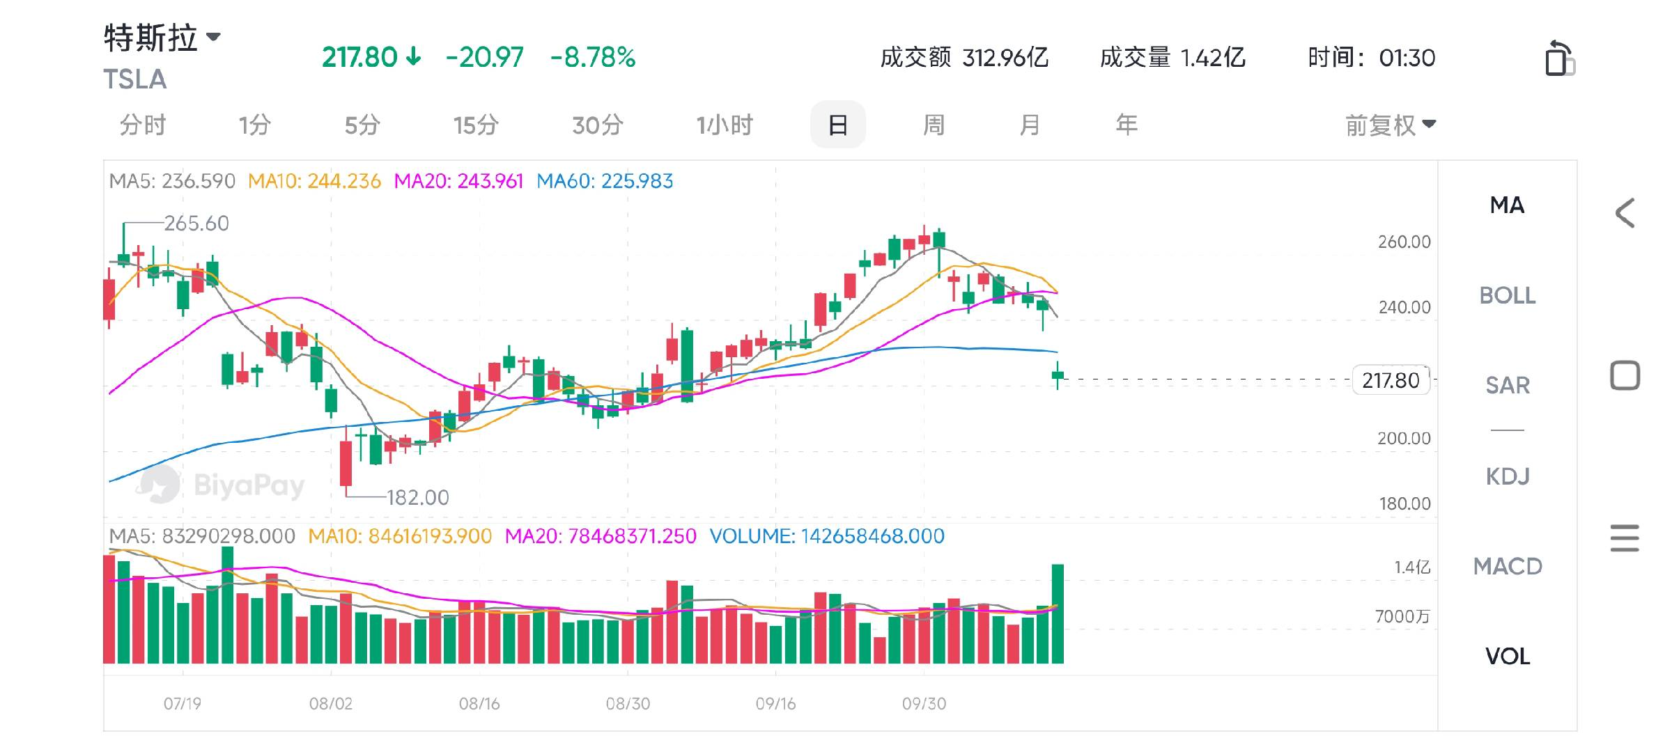The width and height of the screenshot is (1672, 752).
Task: Open the 特斯拉 stock selector dropdown
Action: [x=162, y=38]
